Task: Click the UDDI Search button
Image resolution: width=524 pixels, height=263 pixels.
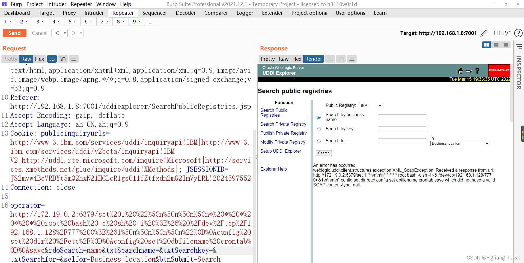Action: [324, 153]
